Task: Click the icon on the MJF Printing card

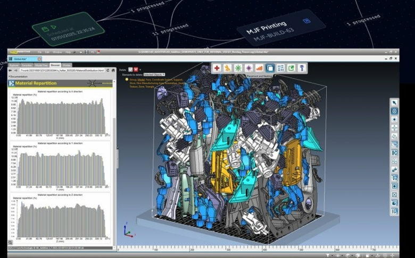Action: (x=306, y=21)
